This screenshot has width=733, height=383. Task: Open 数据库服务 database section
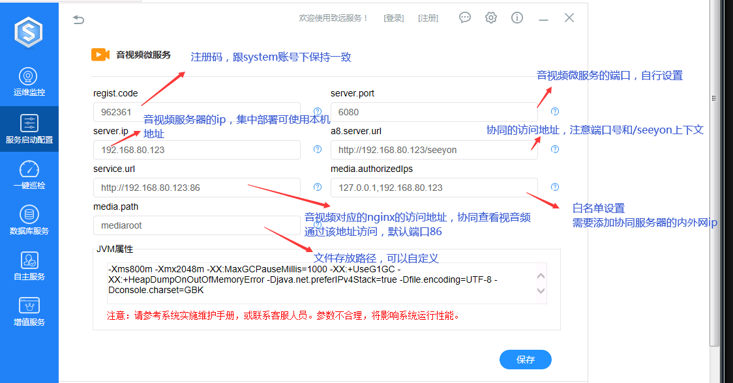pos(29,220)
